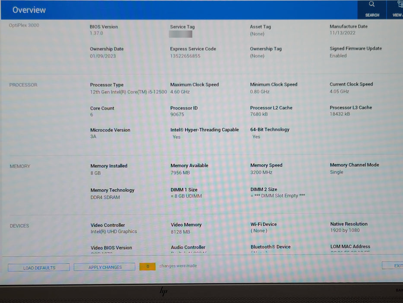Screen dimensions: 403x303
Task: Click Ownership Date value 01/09/2023
Action: point(103,56)
